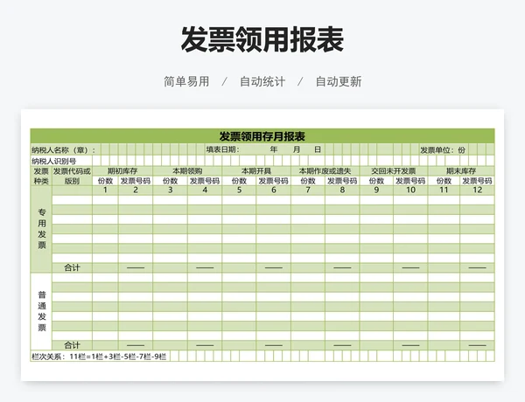Click 份数 under 本期开具
525x402 pixels.
pyautogui.click(x=239, y=181)
